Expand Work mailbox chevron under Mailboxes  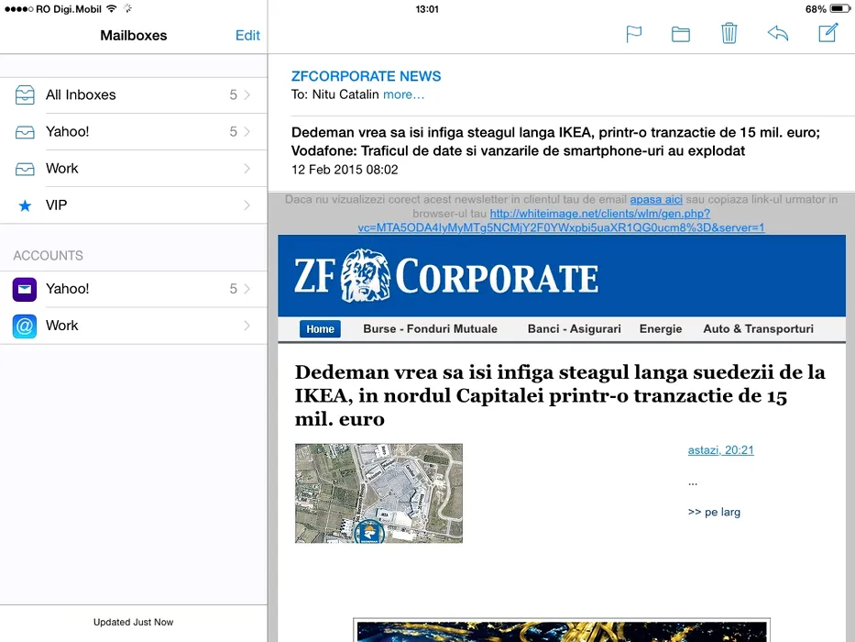tap(247, 169)
